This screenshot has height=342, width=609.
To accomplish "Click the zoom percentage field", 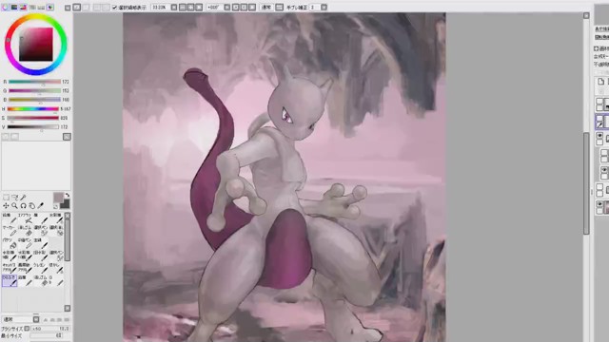I will coord(161,8).
